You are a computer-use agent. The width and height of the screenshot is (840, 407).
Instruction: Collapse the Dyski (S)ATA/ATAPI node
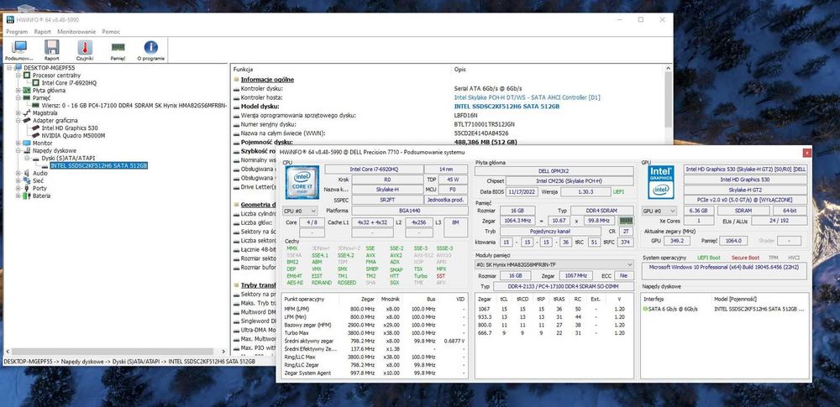(x=28, y=158)
